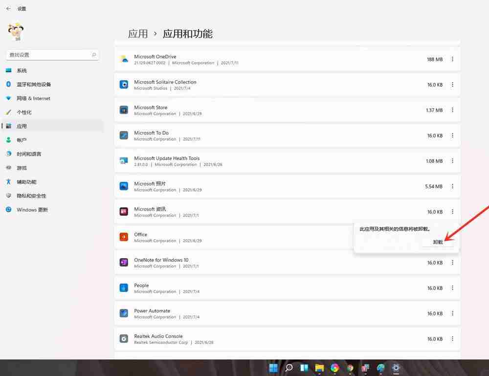Open Task View from the taskbar
489x376 pixels.
pos(304,368)
